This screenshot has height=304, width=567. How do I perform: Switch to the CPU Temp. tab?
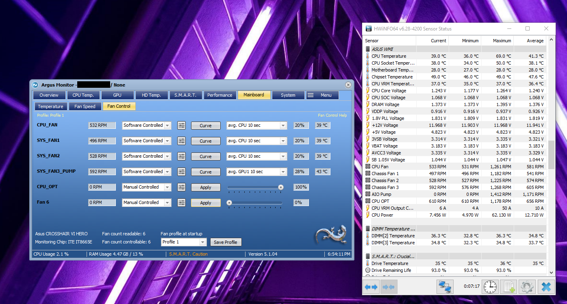(83, 95)
